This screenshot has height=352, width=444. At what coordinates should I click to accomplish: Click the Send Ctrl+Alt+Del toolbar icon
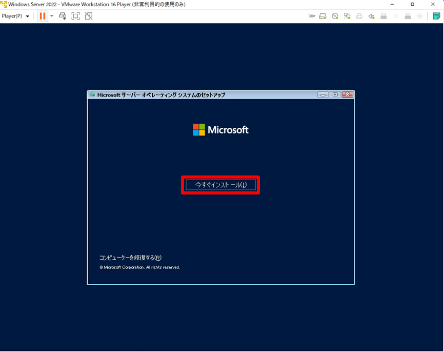(63, 16)
